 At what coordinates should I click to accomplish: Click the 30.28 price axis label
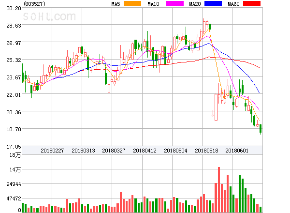tap(14, 8)
